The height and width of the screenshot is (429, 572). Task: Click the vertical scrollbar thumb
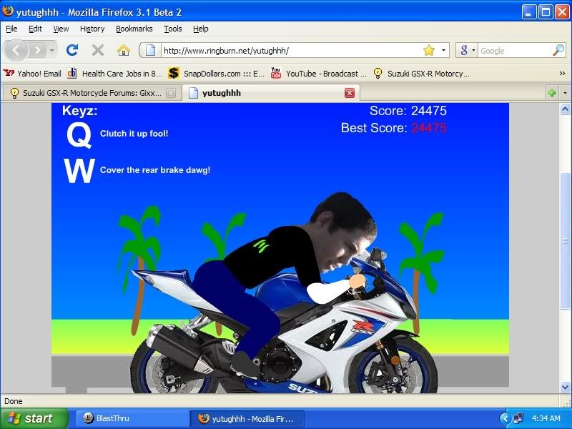click(x=565, y=241)
